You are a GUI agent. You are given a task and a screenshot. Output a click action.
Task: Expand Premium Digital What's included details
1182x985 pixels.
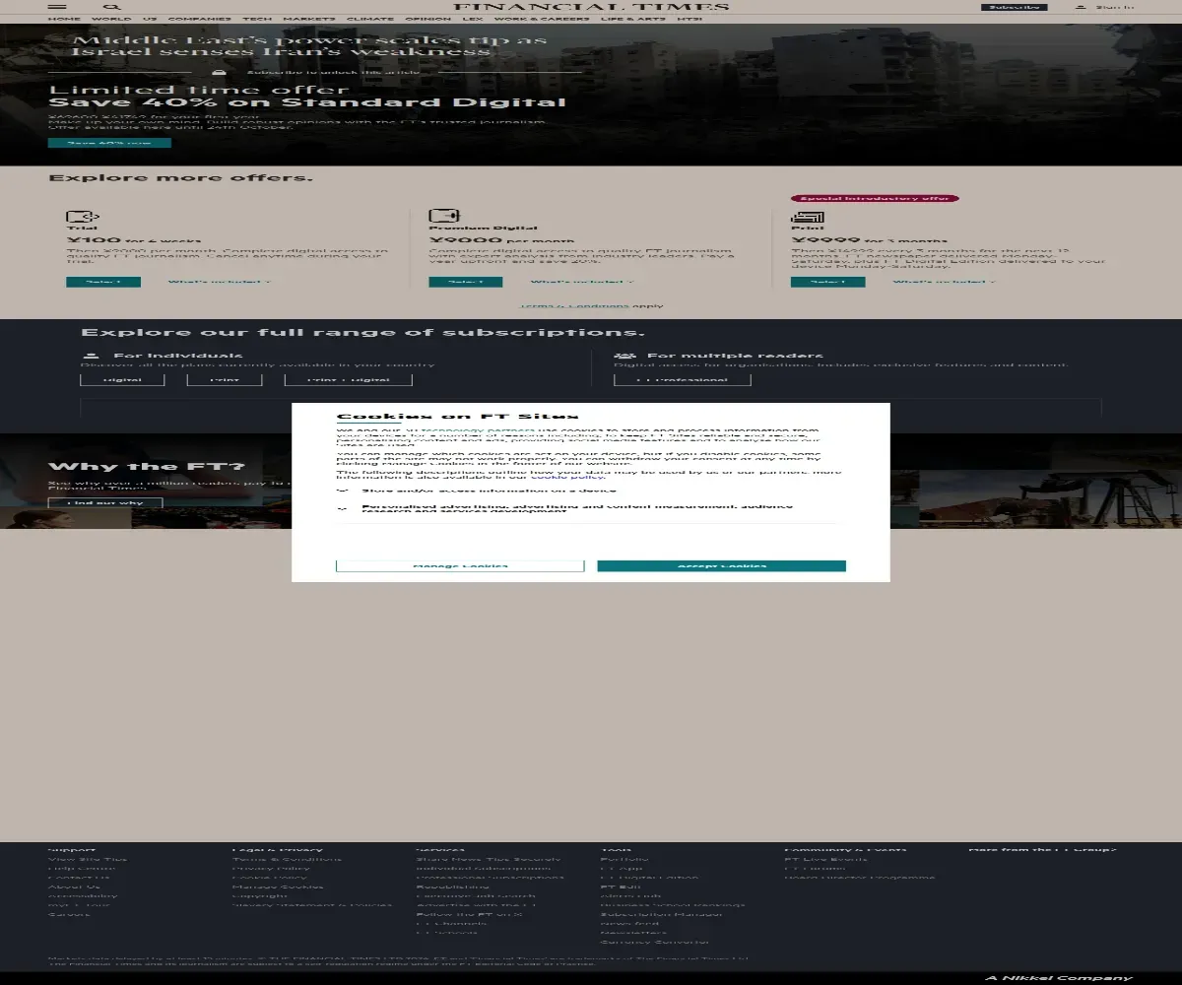coord(581,282)
